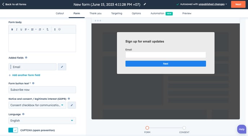Viewport: 248px width, 136px height.
Task: Open indentation dropdown in editor toolbar
Action: click(x=41, y=29)
